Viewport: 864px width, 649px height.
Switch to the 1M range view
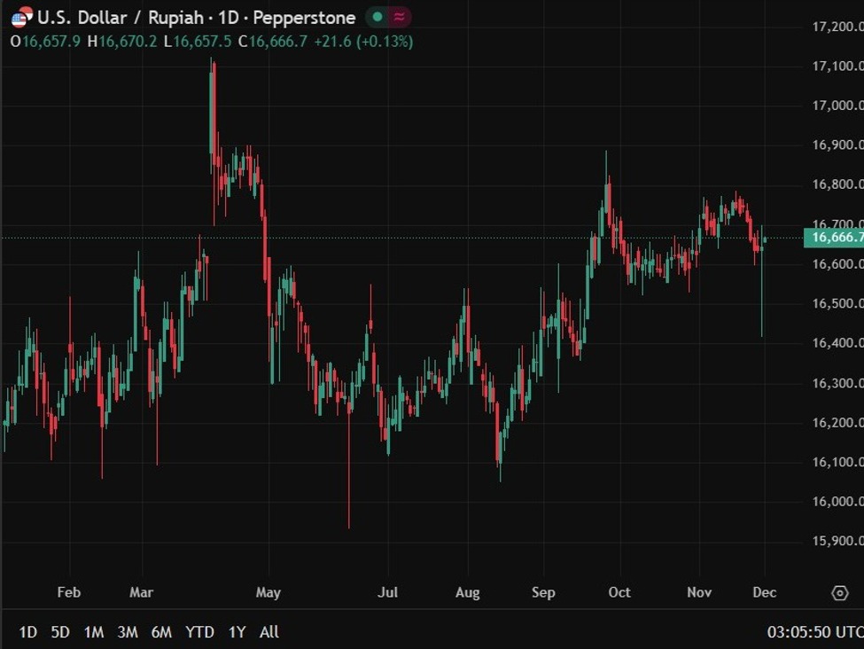(x=92, y=631)
